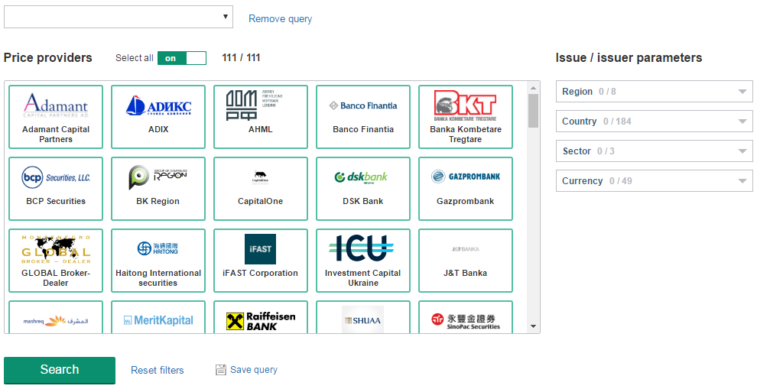Pick the BCP Securities logo
Viewport: 757px width, 389px height.
point(55,177)
